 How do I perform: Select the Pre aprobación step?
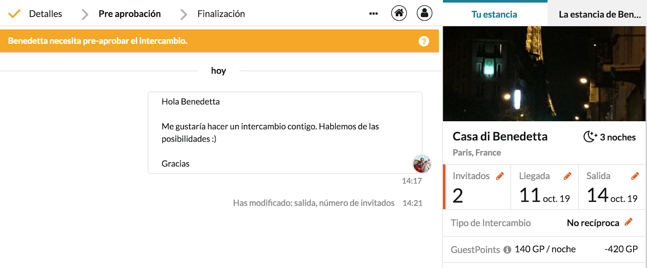coord(129,14)
